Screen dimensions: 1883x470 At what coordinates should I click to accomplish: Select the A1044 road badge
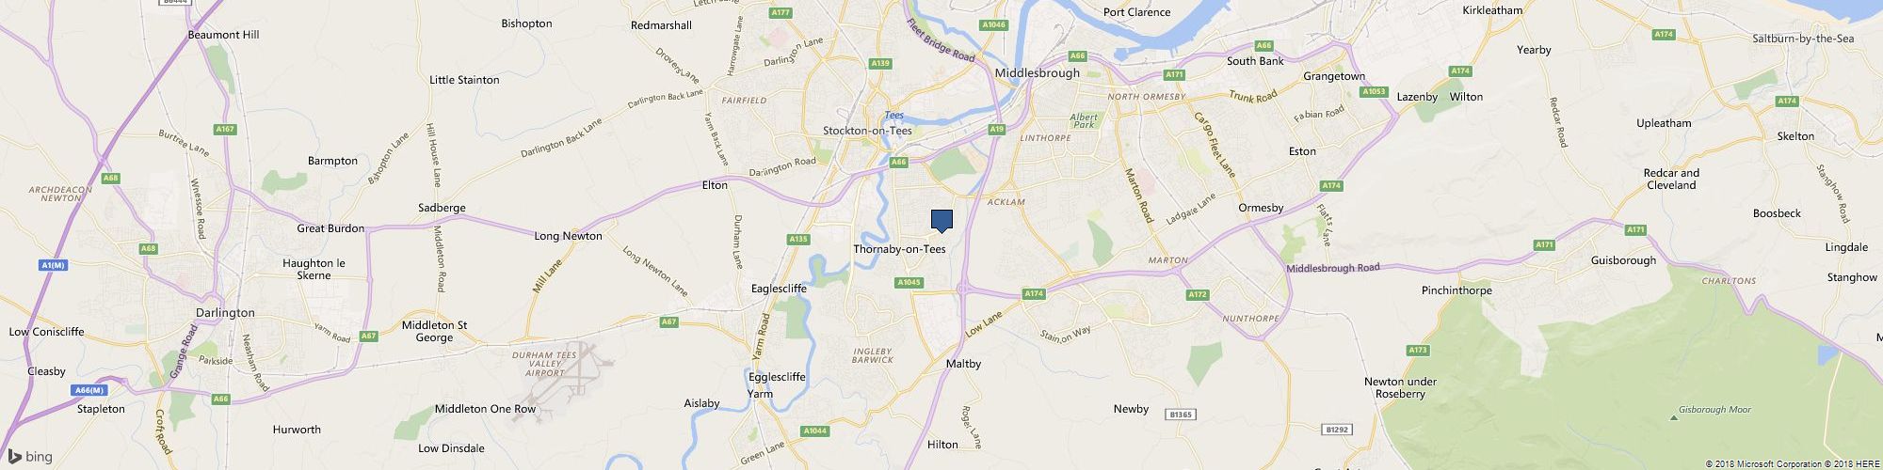[815, 431]
